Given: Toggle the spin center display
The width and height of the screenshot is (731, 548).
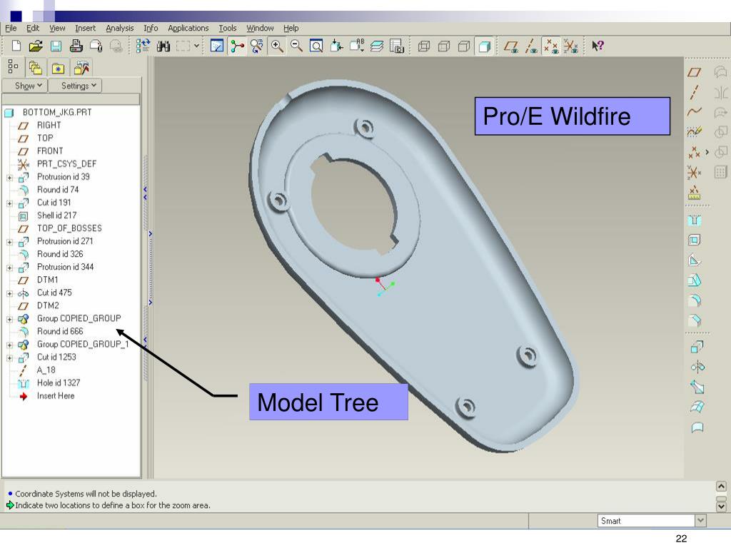Looking at the screenshot, I should [x=237, y=46].
